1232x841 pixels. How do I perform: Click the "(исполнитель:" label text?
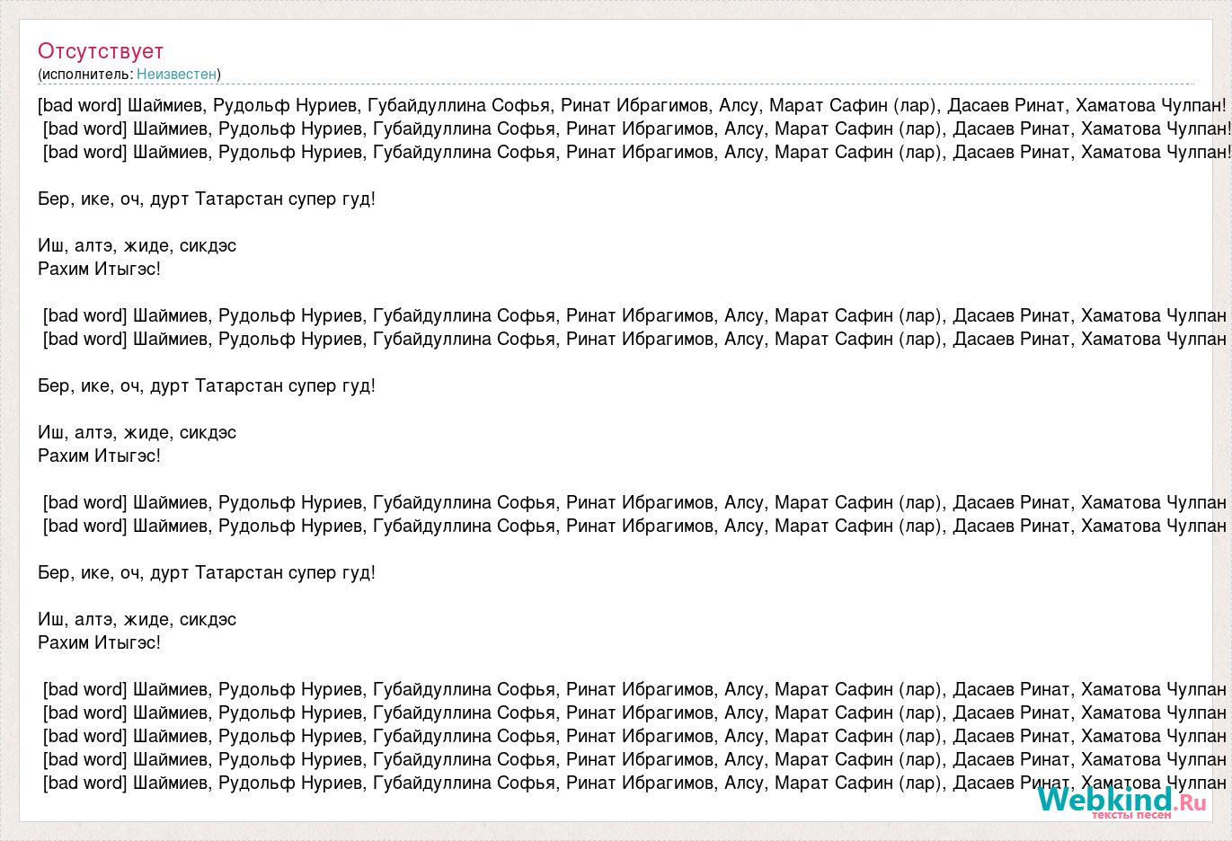[x=85, y=75]
